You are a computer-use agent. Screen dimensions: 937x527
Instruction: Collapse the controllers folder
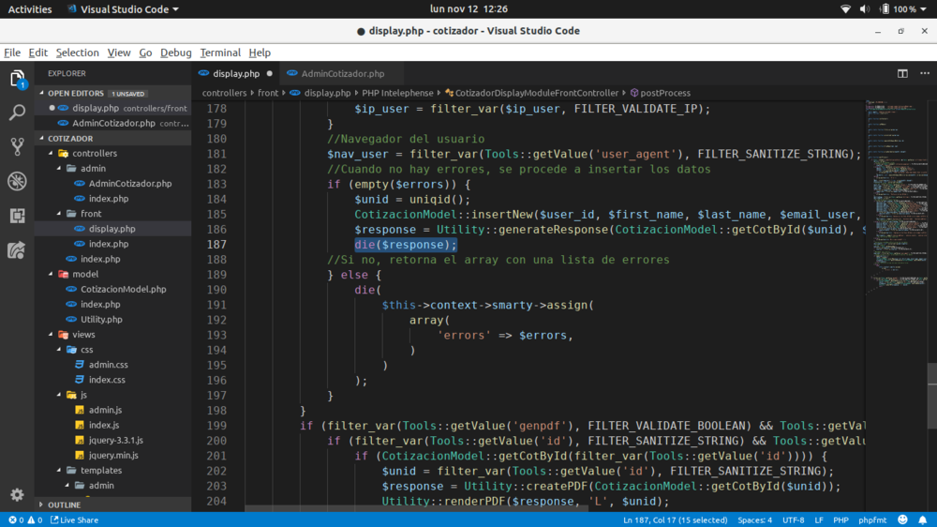click(x=94, y=153)
